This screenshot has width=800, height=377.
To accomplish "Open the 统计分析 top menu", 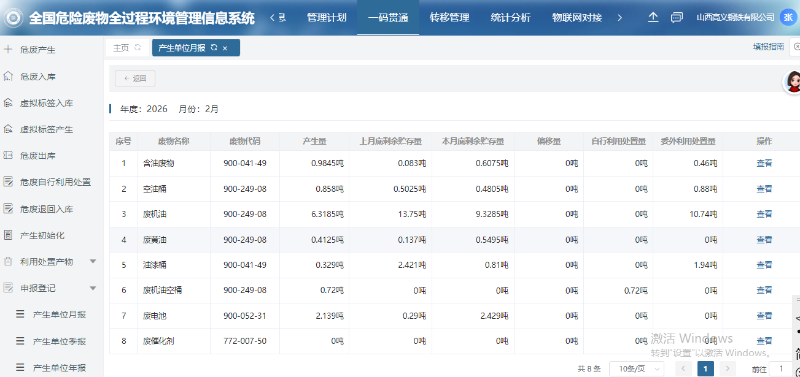I will click(510, 18).
